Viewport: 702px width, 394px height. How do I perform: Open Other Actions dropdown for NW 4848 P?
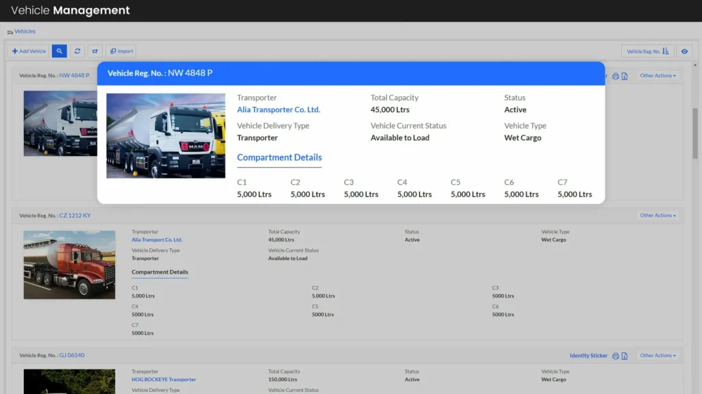(657, 76)
